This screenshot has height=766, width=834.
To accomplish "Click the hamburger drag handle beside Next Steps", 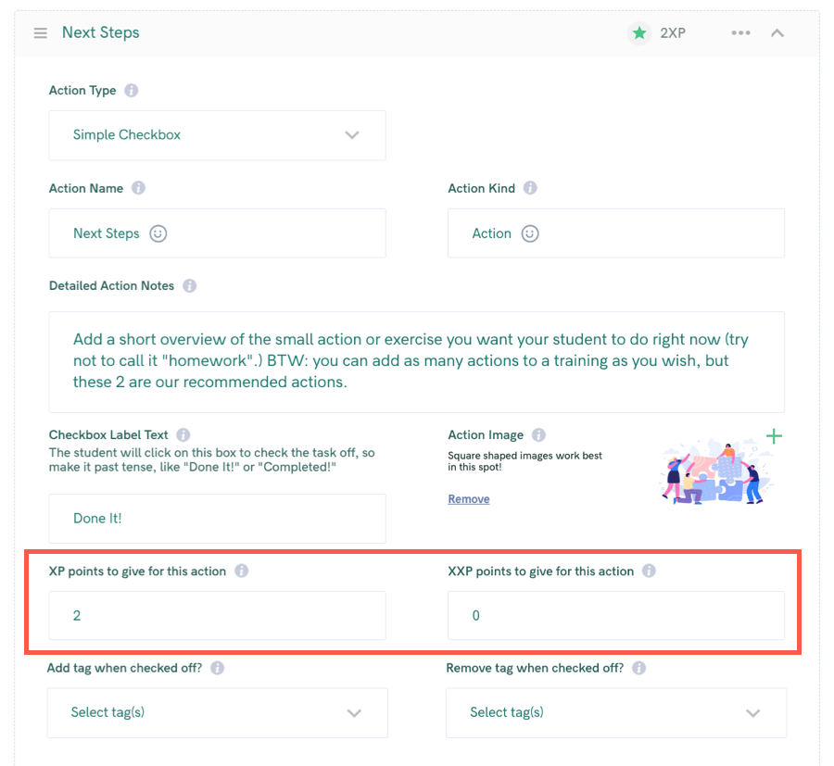I will click(41, 33).
